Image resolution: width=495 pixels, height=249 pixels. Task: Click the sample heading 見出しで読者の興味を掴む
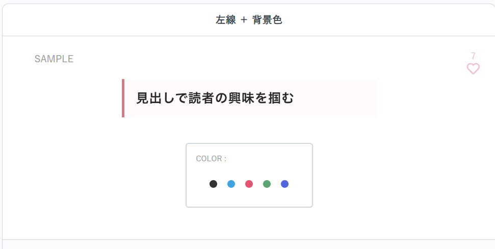click(x=215, y=98)
